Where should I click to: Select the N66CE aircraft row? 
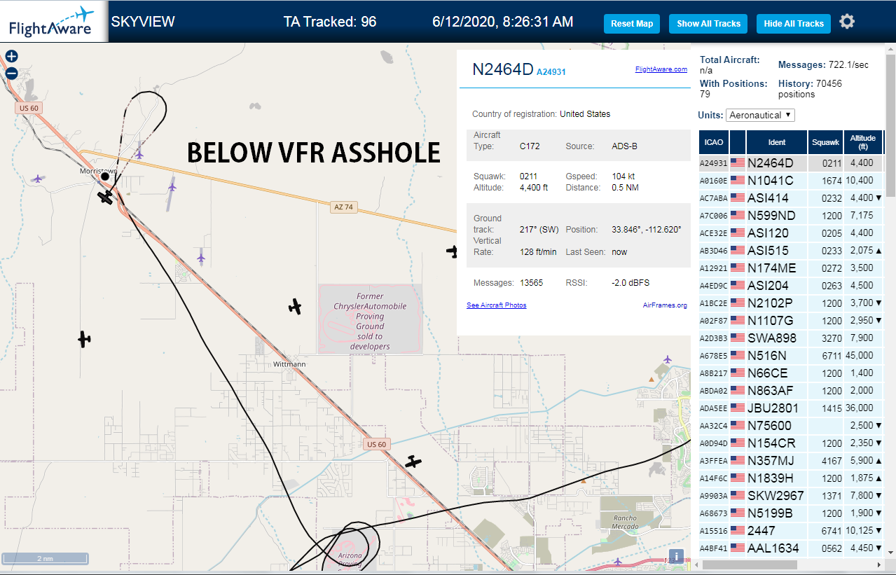tap(792, 373)
